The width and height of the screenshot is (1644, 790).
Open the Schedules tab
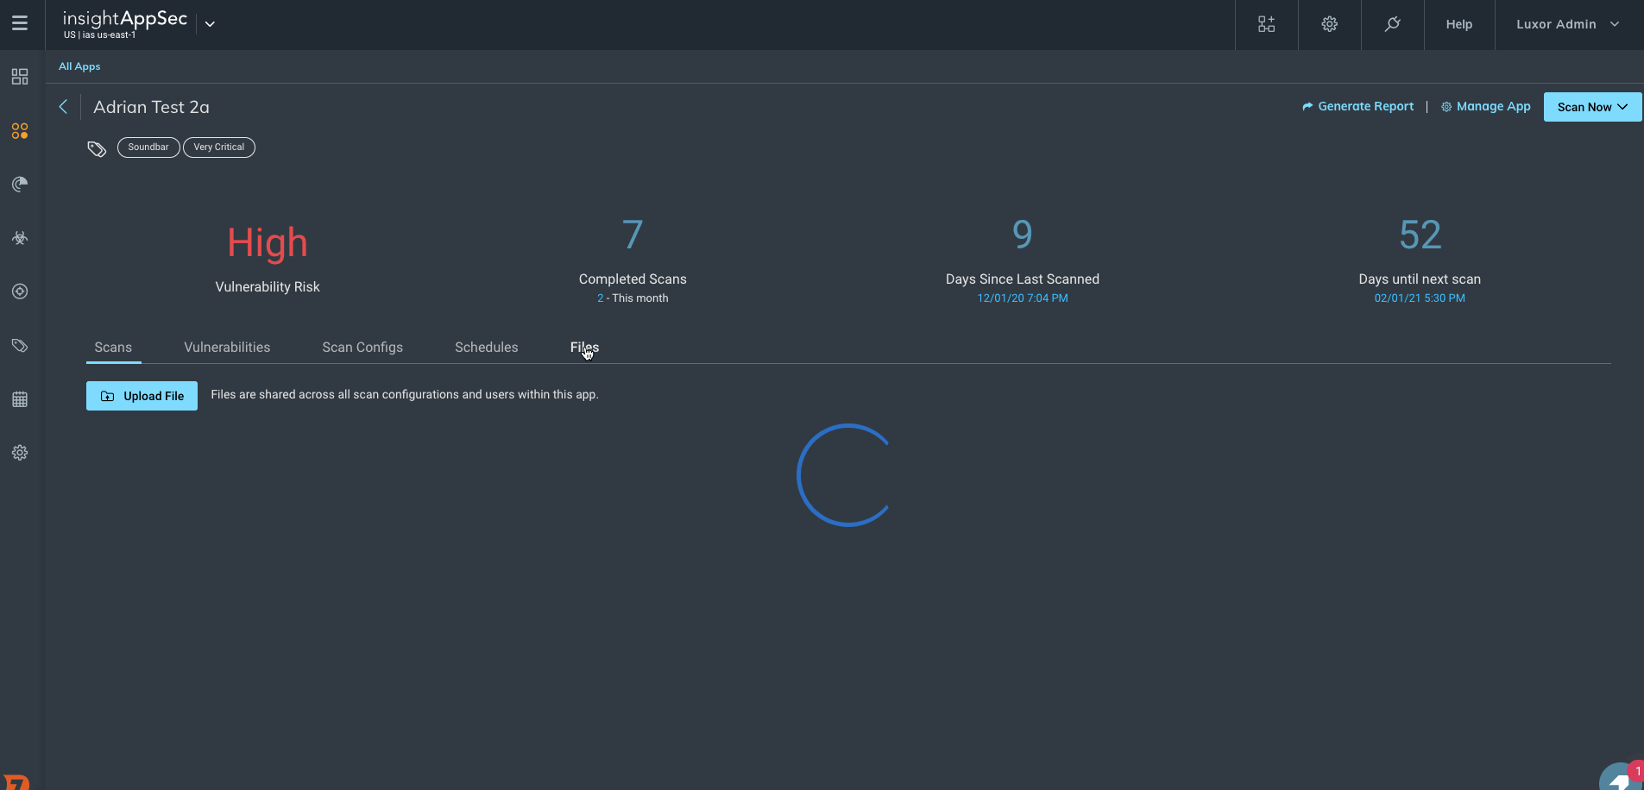486,348
